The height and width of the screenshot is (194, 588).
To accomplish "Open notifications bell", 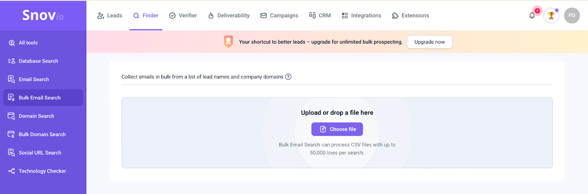I will [x=532, y=15].
